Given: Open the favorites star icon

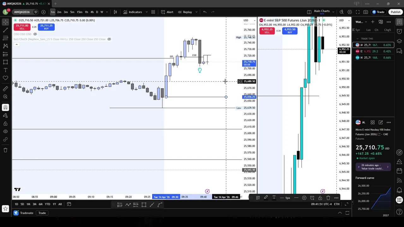Looking at the screenshot, I should coord(5,209).
